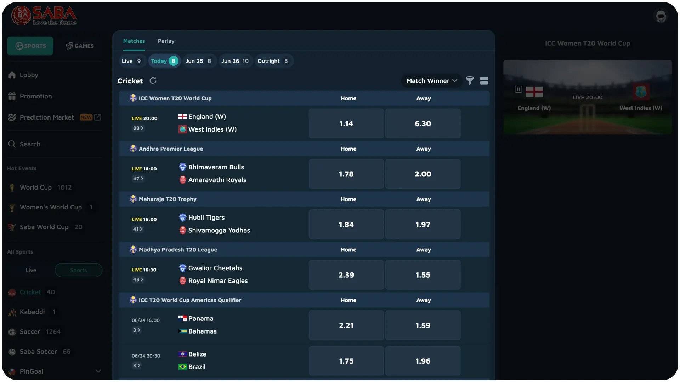The image size is (680, 382).
Task: Click the SPORTS button
Action: [30, 46]
